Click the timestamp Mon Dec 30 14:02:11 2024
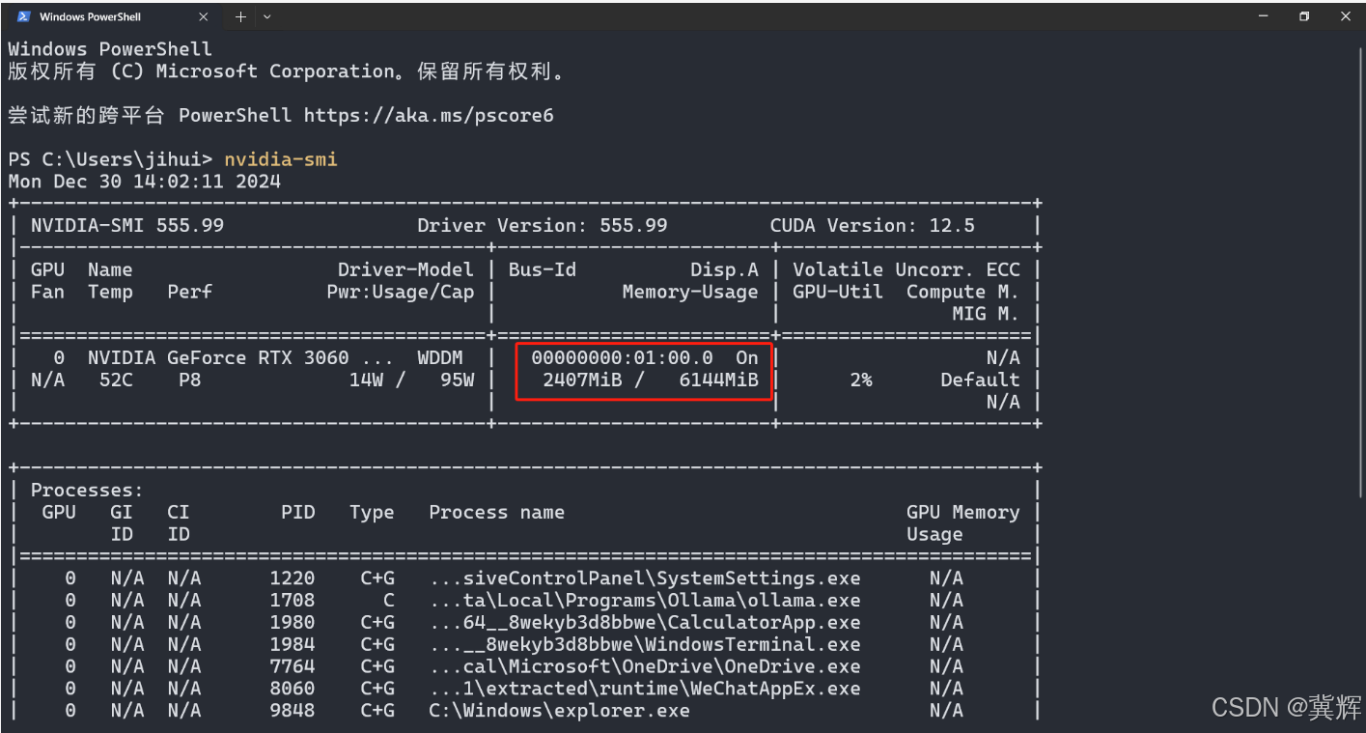The width and height of the screenshot is (1366, 733). click(145, 182)
